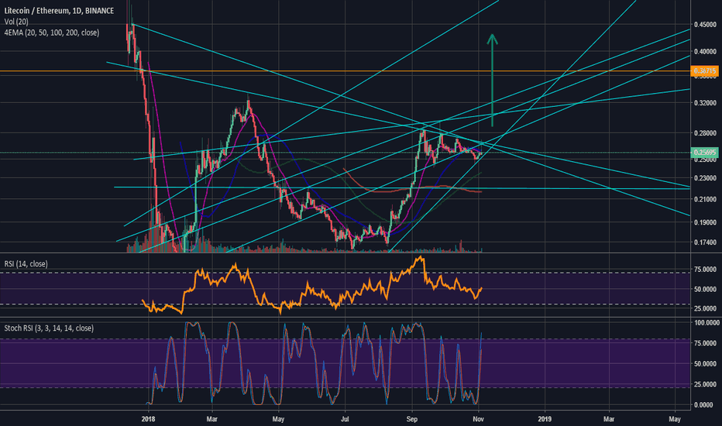722x426 pixels.
Task: Click the Mar date label after 2018
Action: tap(211, 419)
